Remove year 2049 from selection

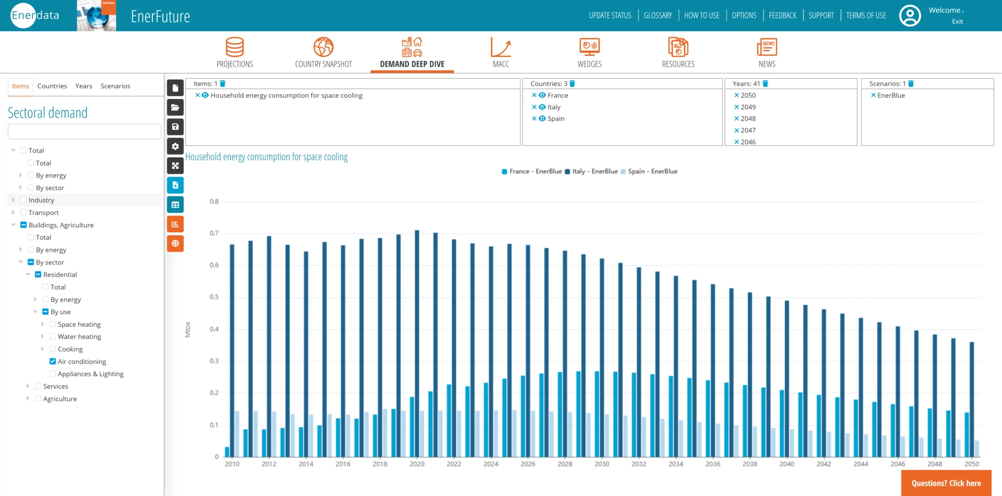[736, 107]
